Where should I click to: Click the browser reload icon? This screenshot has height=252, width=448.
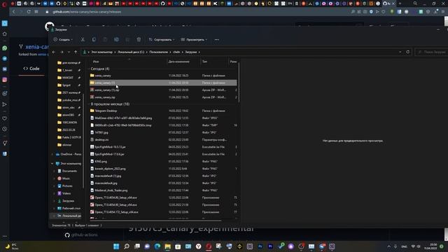(x=29, y=12)
